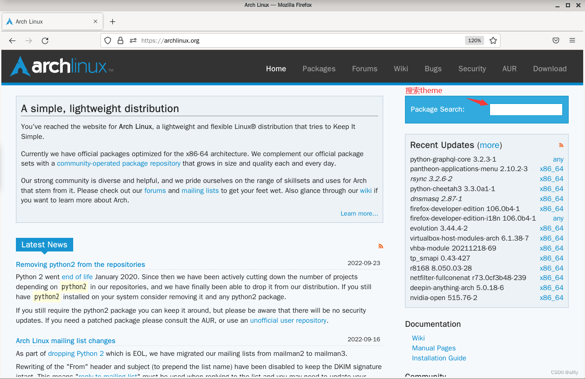The image size is (585, 379).
Task: Bookmark this page with the star icon
Action: (x=493, y=40)
